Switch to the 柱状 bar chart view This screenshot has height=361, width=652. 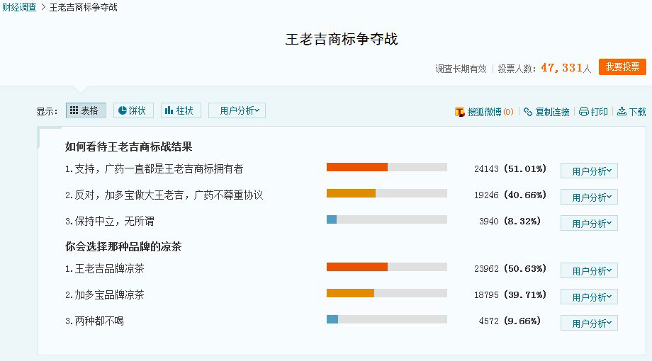181,110
